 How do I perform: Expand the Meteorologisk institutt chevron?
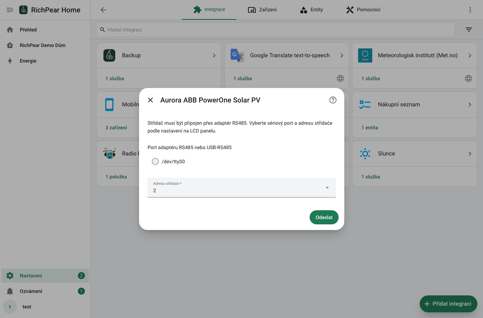pos(470,55)
